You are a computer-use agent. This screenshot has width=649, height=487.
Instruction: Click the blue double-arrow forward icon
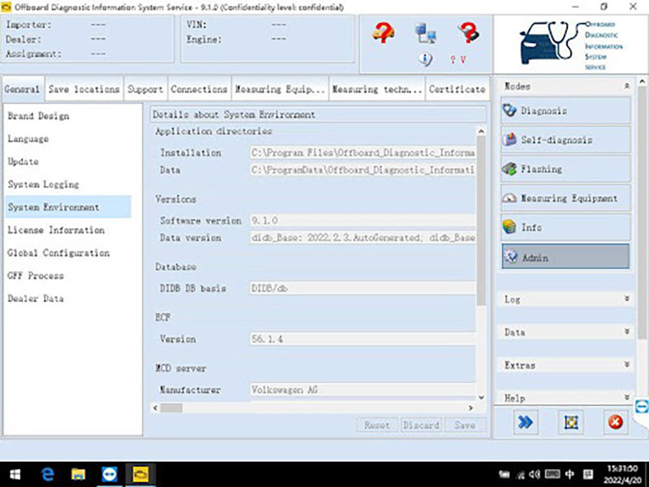[526, 422]
